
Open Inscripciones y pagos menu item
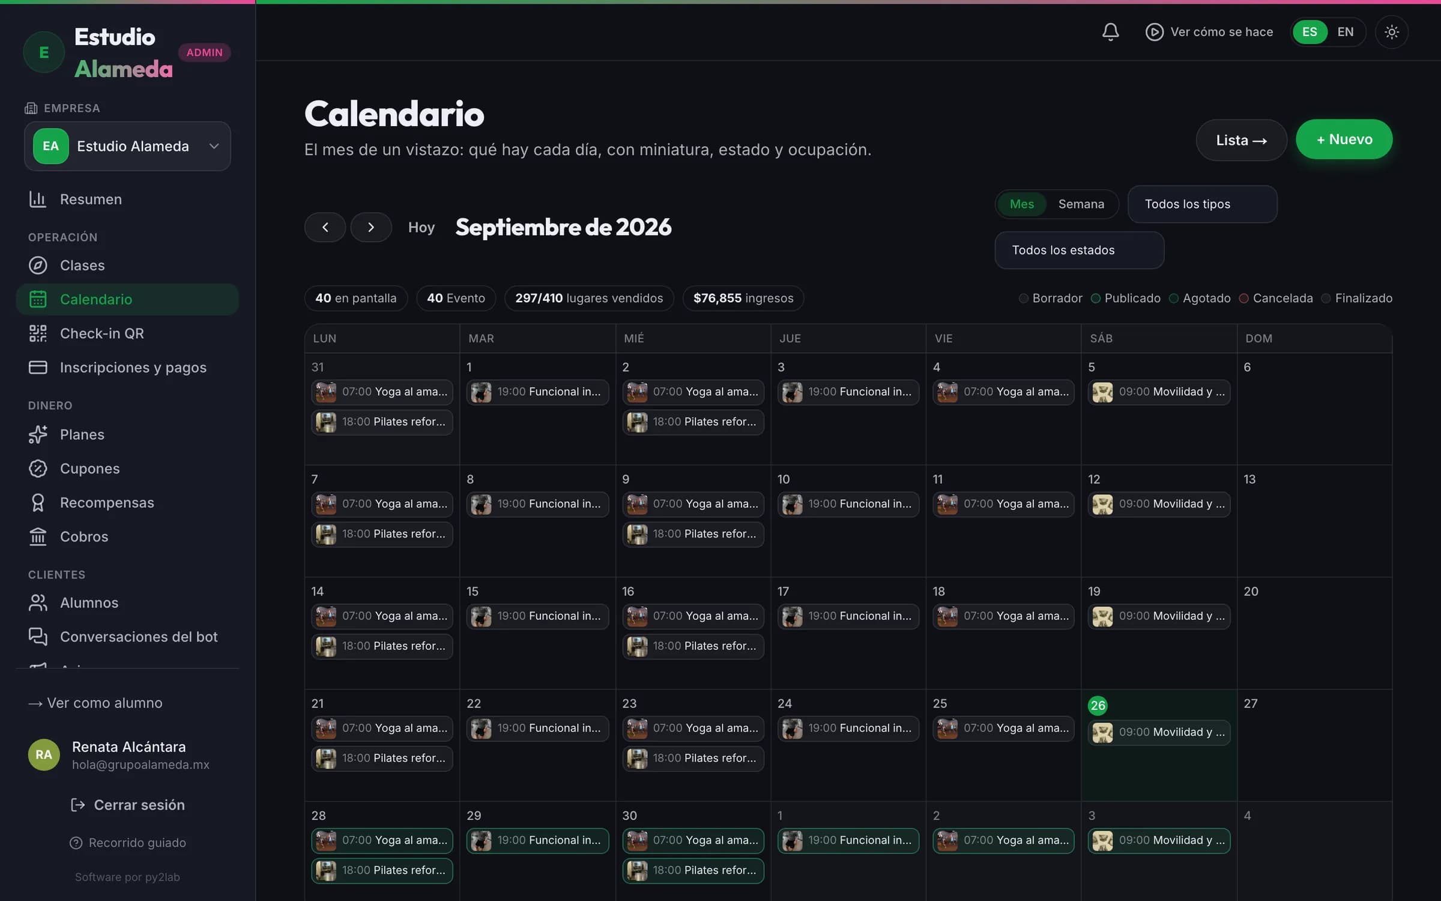(127, 367)
